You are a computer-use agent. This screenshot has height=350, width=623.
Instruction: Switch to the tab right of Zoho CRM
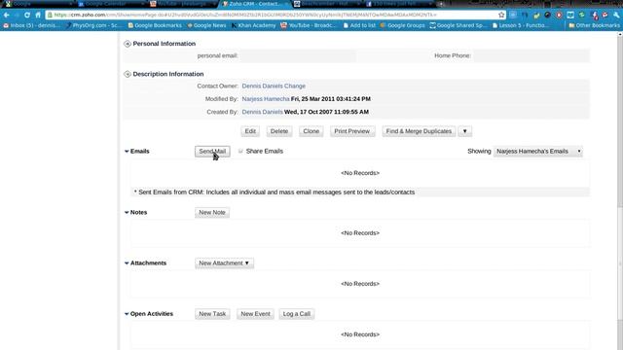click(x=327, y=4)
